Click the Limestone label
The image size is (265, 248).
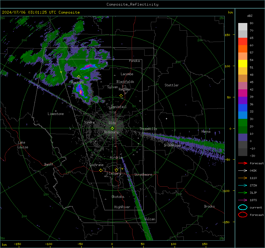(56, 114)
